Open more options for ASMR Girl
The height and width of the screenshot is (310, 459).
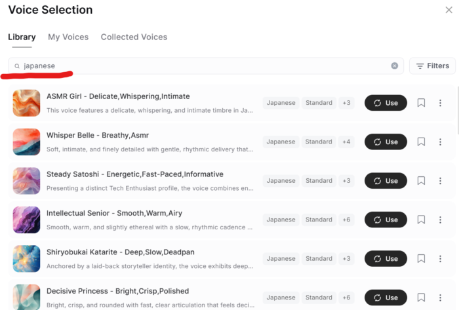tap(440, 103)
